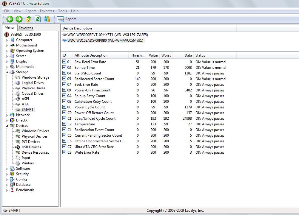Uncheck the Raw Read Error Rate checkbox
The width and height of the screenshot is (299, 215).
[64, 62]
